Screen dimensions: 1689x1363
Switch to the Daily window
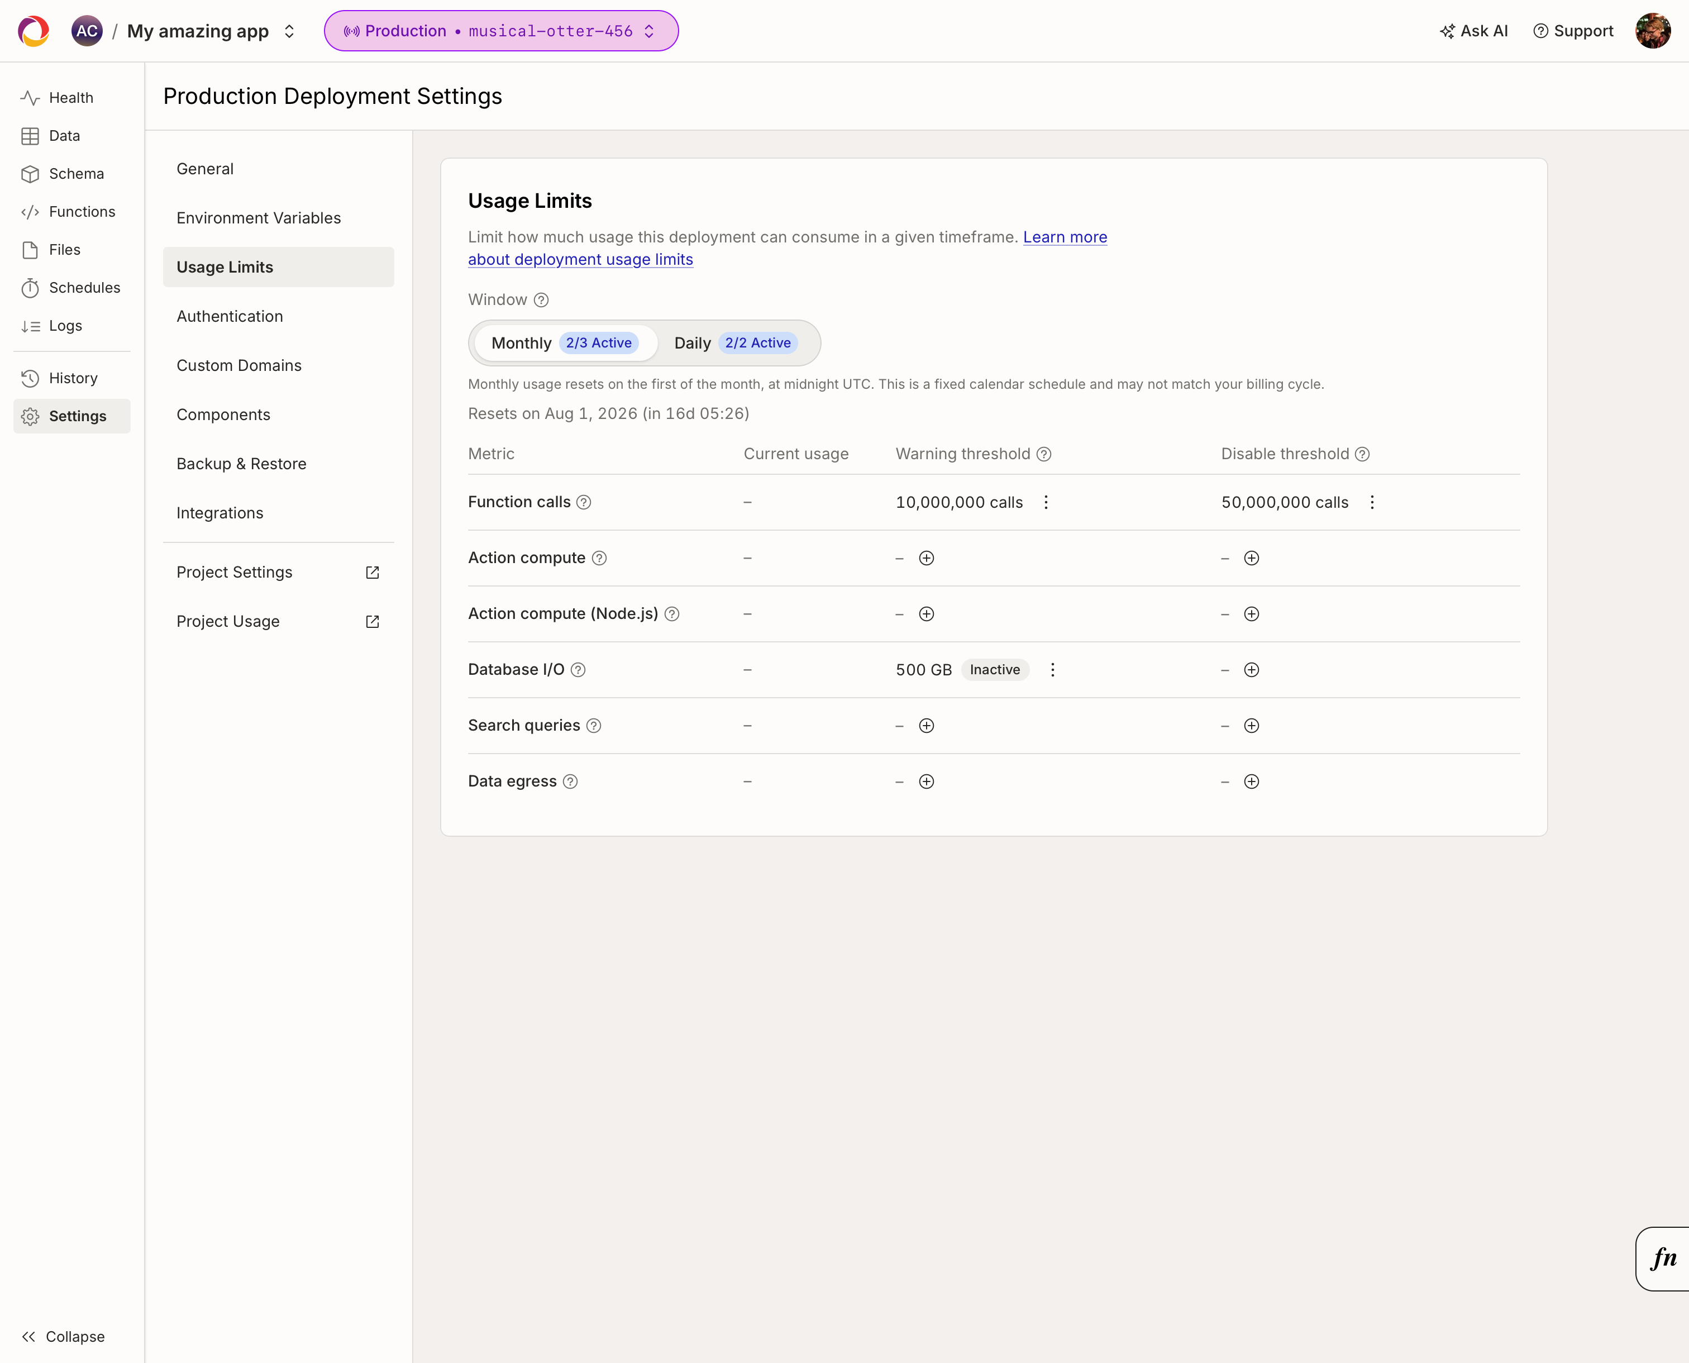click(736, 343)
